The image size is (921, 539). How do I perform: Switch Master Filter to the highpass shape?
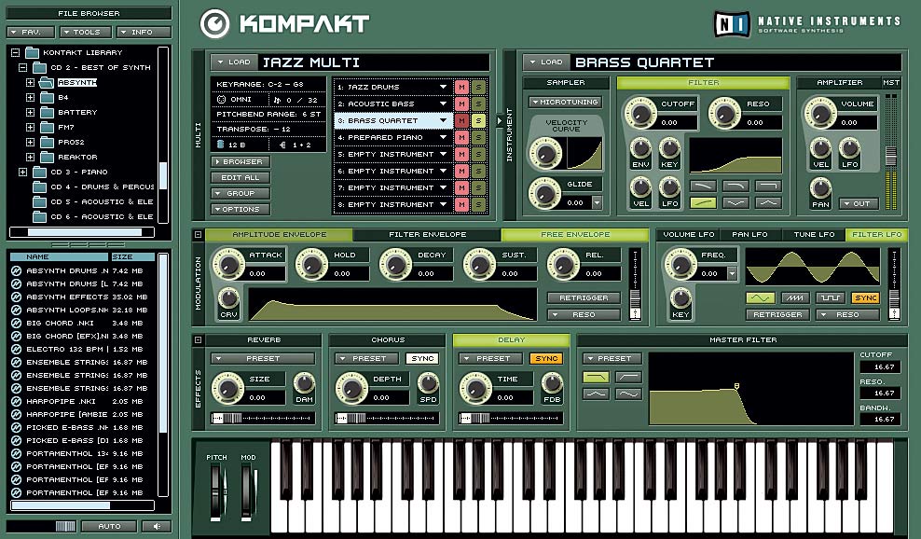pyautogui.click(x=628, y=377)
